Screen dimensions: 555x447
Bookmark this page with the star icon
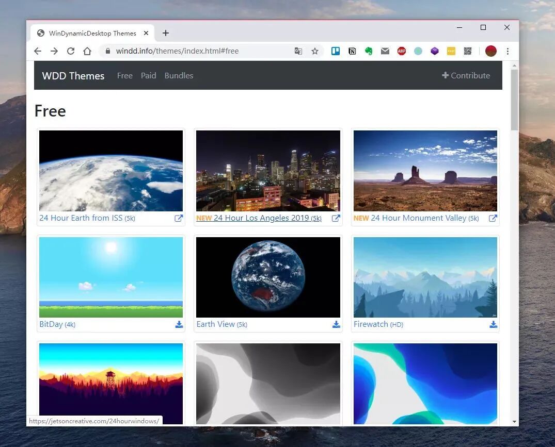(x=314, y=51)
